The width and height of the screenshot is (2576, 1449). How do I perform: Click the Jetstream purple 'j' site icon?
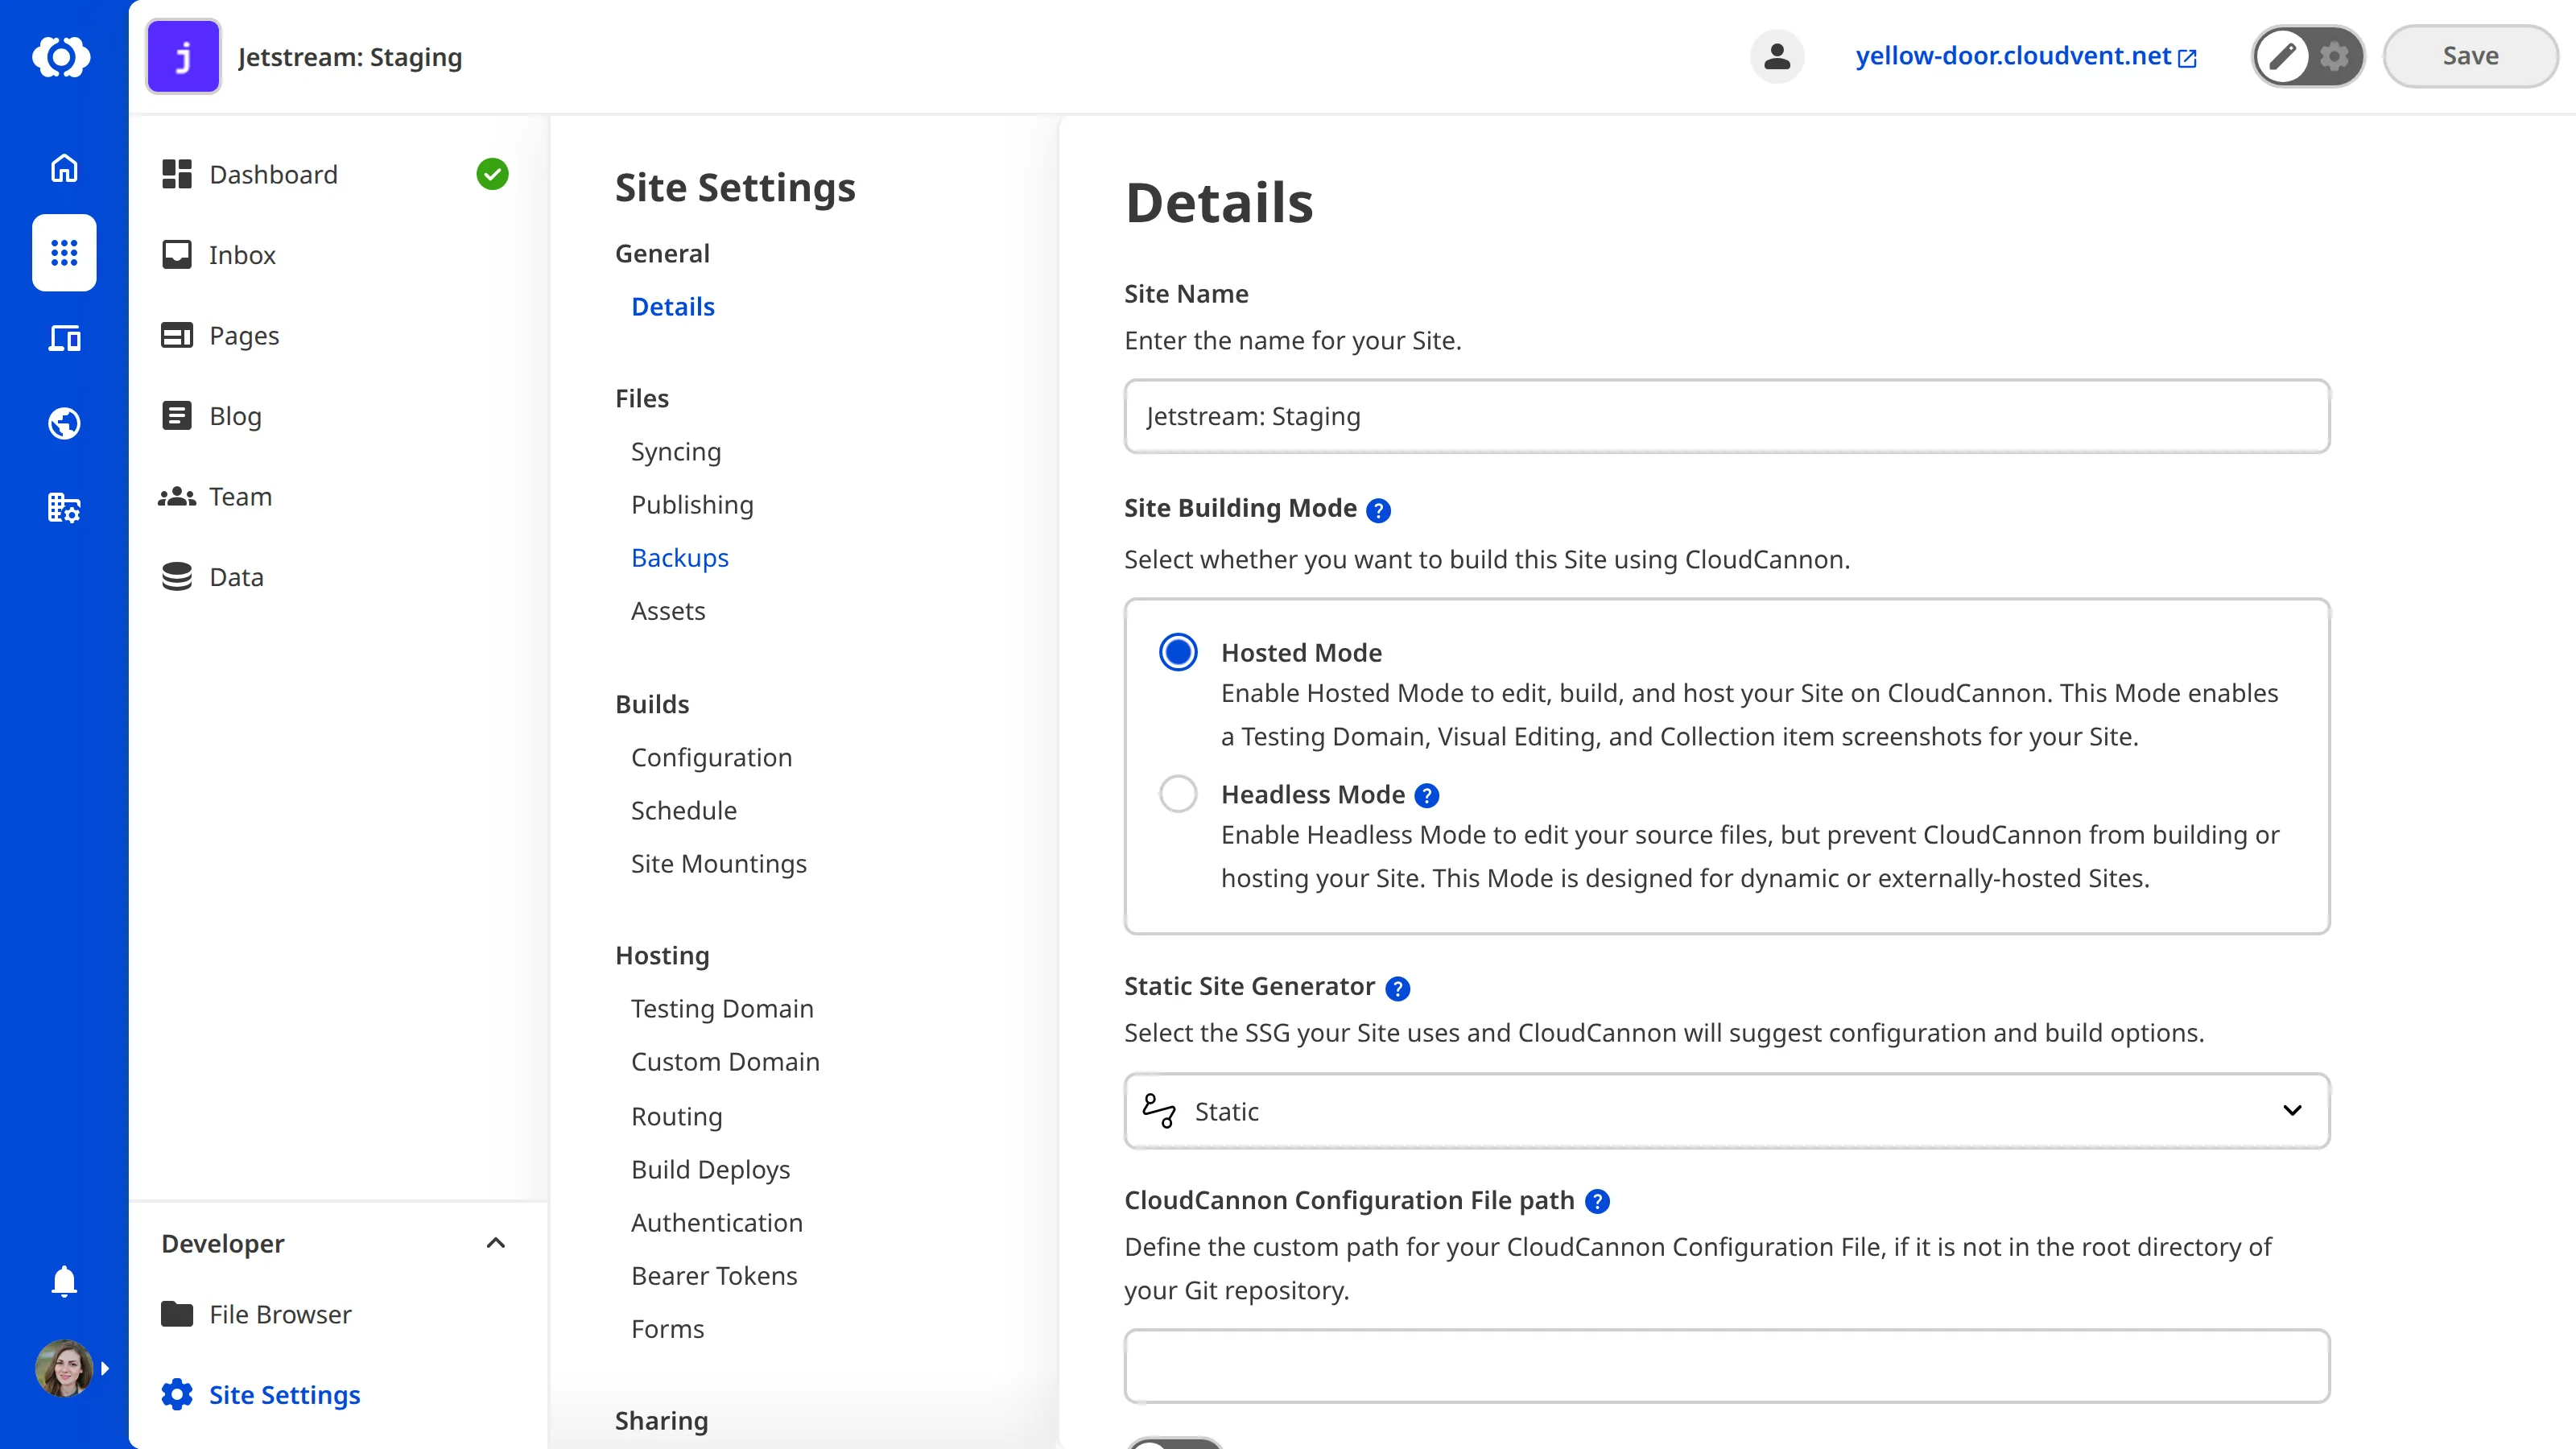(x=182, y=56)
